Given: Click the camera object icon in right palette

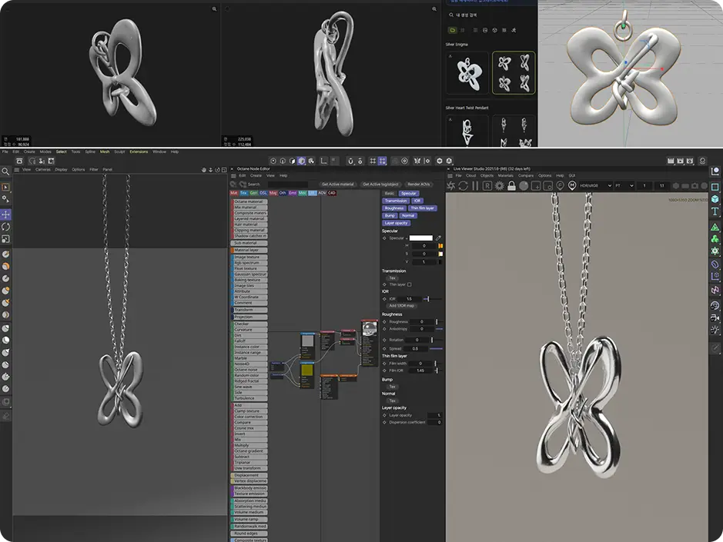Looking at the screenshot, I should [x=715, y=318].
